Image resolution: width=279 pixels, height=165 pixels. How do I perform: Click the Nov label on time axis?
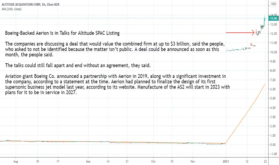pos(193,162)
